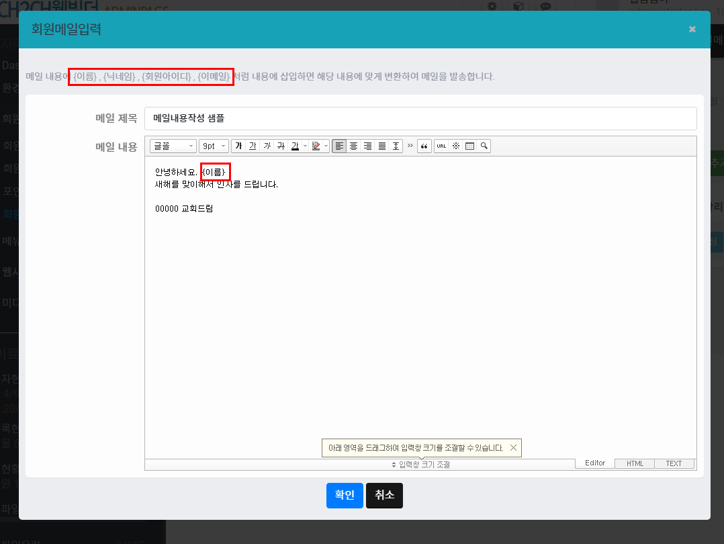Image resolution: width=724 pixels, height=544 pixels.
Task: Toggle italic text formatting
Action: coord(267,146)
